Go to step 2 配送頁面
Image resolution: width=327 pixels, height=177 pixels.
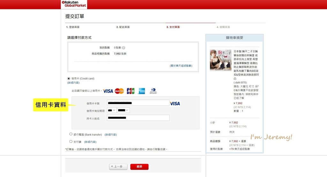coord(123,27)
